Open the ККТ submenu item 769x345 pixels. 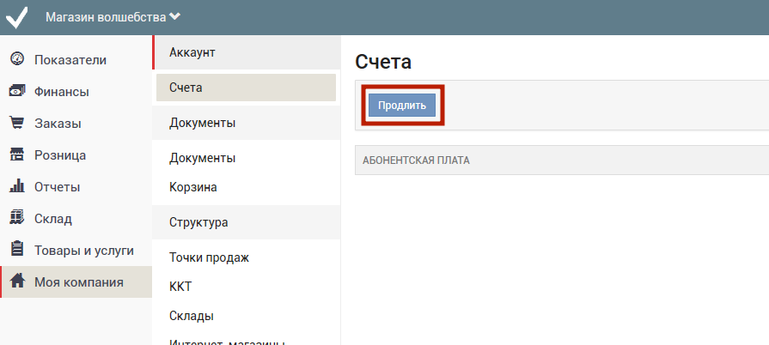[180, 286]
